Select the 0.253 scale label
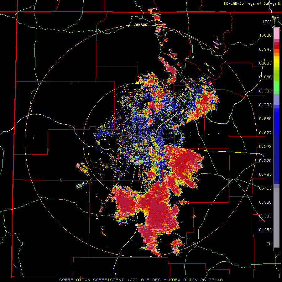Viewport: 282px width, 282px height. [x=265, y=230]
